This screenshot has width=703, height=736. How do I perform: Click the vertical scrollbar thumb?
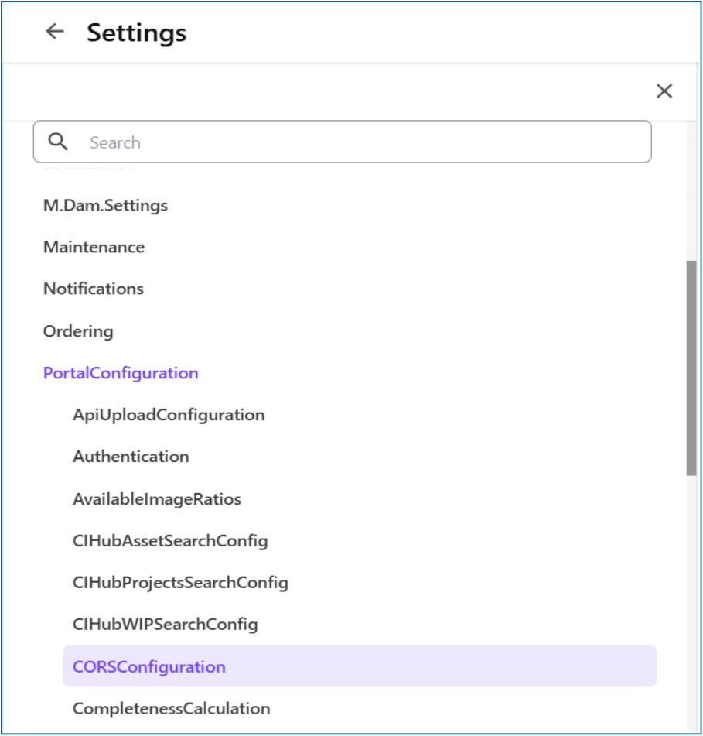(691, 368)
